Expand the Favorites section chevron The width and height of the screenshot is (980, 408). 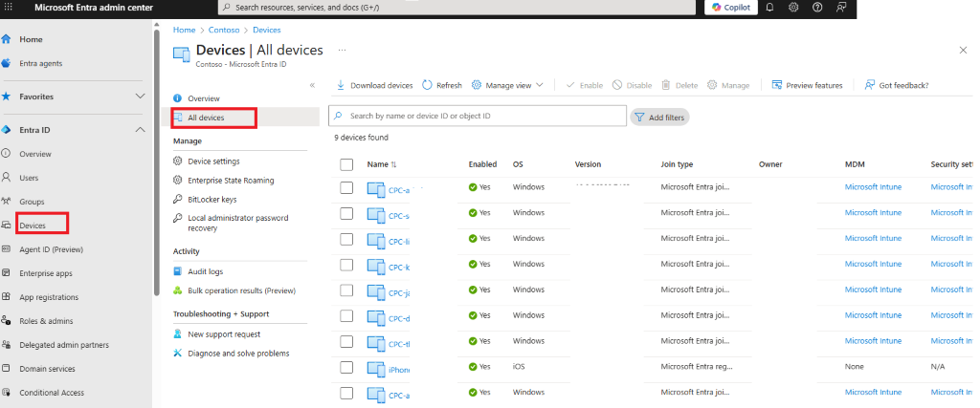[x=140, y=97]
